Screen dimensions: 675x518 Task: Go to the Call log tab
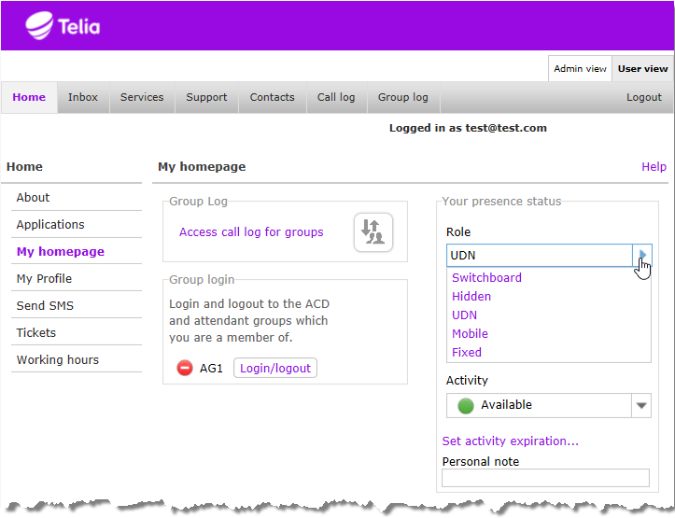pyautogui.click(x=336, y=97)
